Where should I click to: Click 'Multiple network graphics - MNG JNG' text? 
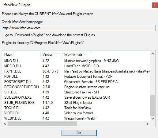[x=92, y=61]
